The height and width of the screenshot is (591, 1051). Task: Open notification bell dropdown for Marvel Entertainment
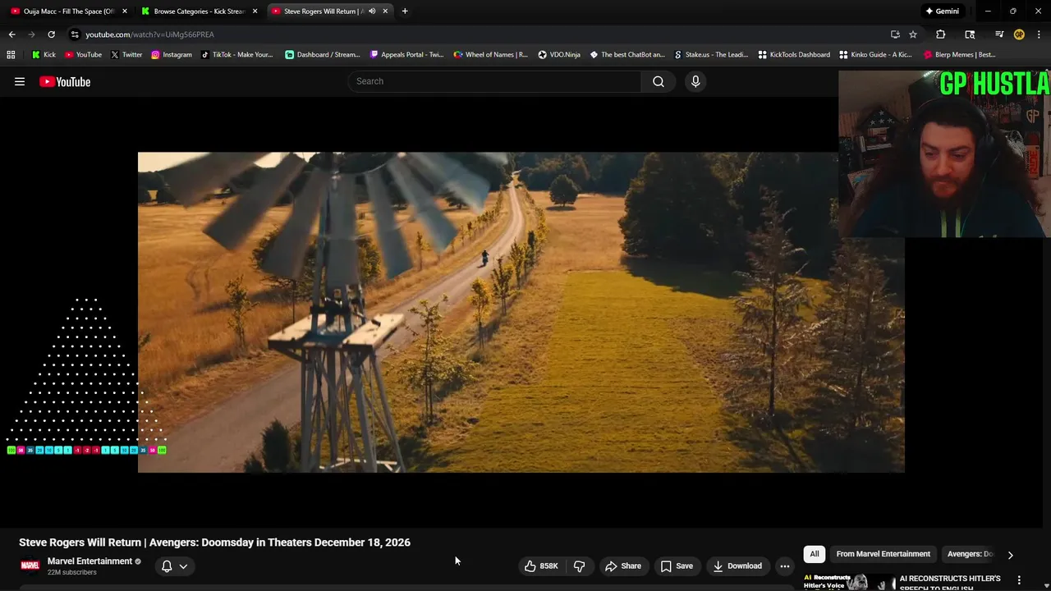174,566
